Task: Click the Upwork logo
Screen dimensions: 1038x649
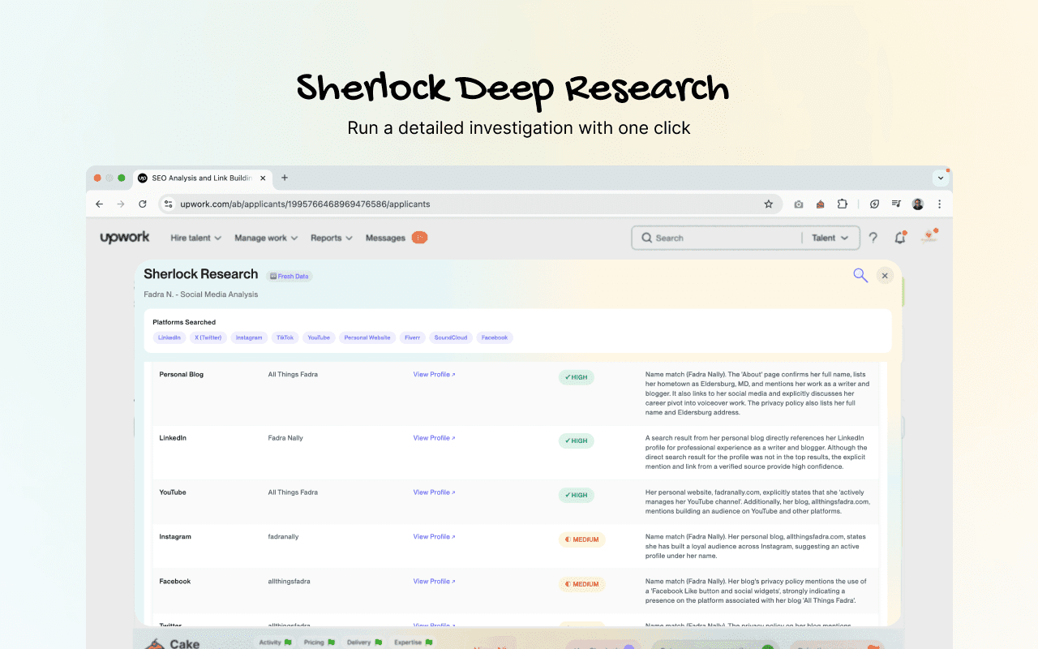Action: point(125,238)
